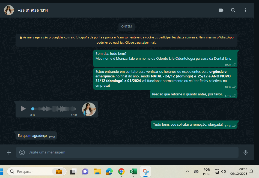The image size is (259, 178).
Task: Switch to Google Chrome on the taskbar
Action: 121,171
